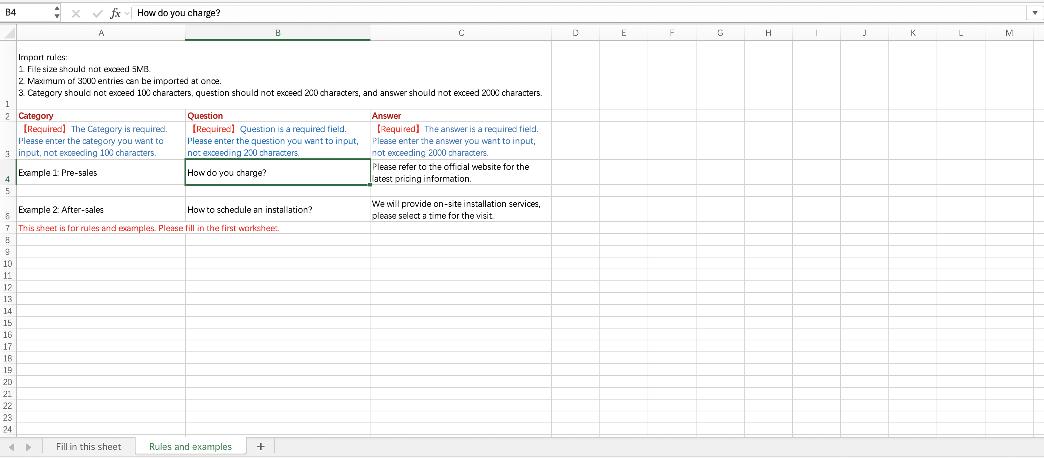Select the Rules and examples tab
Screen dimensions: 1044x458
click(190, 446)
